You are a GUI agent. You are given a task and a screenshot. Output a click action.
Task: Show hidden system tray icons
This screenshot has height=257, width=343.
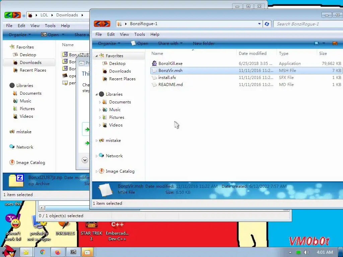[290, 252]
